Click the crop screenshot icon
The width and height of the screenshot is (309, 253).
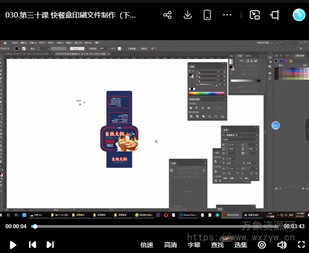click(274, 15)
